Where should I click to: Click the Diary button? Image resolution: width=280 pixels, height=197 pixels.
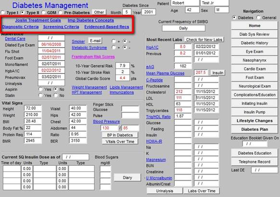click(127, 178)
